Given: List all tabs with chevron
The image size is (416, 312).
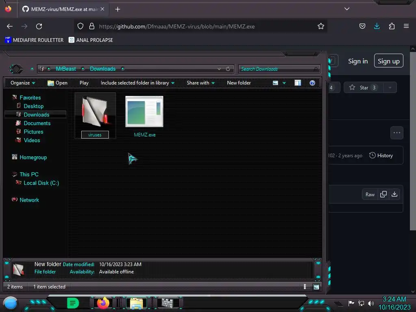Looking at the screenshot, I should [347, 9].
